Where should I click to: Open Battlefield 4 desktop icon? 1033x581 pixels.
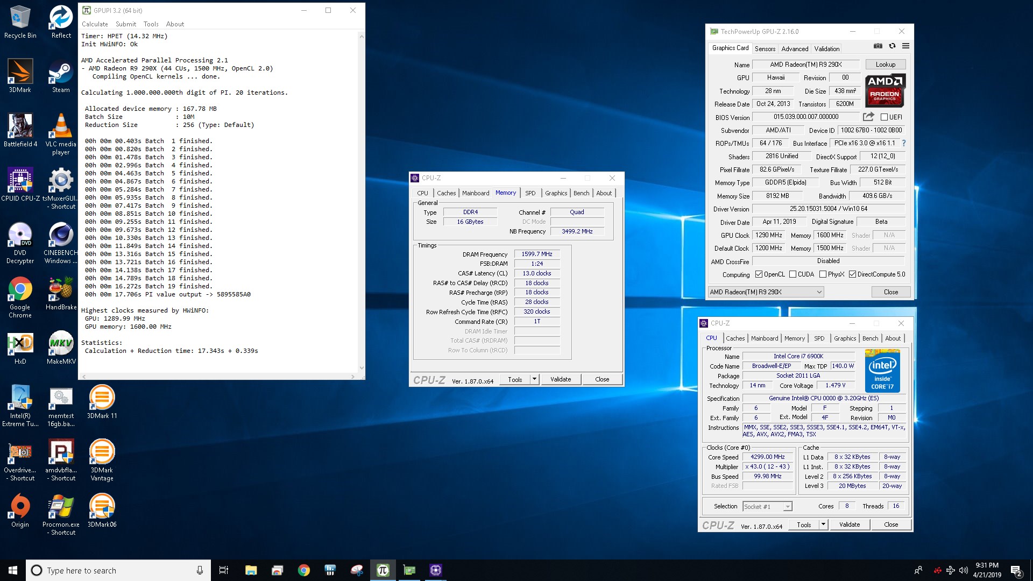click(20, 130)
